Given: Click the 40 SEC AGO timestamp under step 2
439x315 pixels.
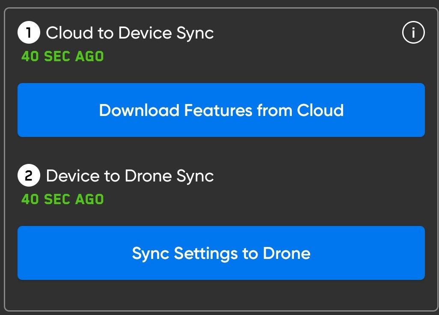Looking at the screenshot, I should coord(62,199).
